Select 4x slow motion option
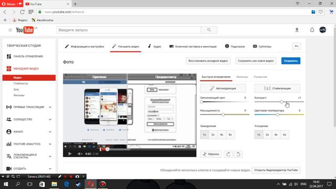Screen dimensions: 336x189 [222, 134]
